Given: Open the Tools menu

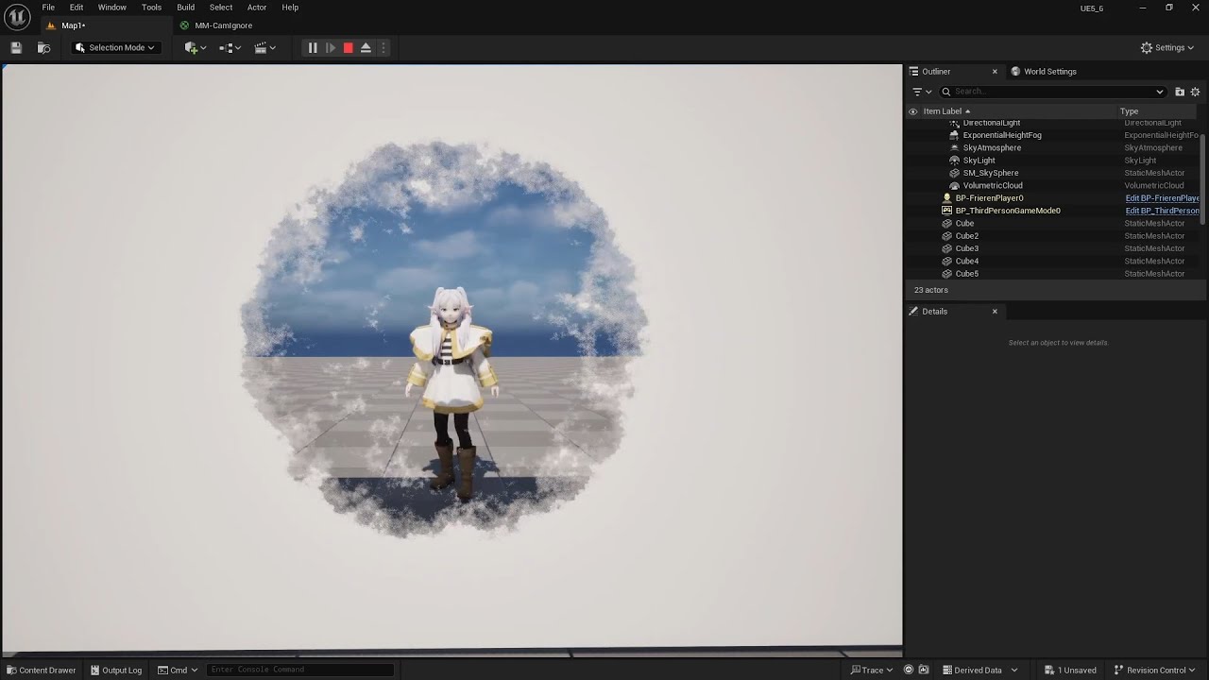Looking at the screenshot, I should 151,8.
